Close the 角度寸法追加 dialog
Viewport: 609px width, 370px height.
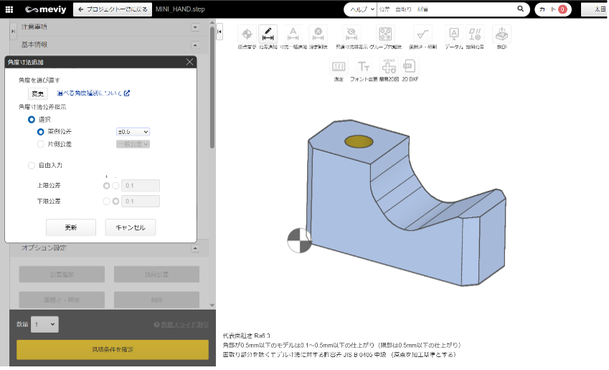pyautogui.click(x=189, y=62)
